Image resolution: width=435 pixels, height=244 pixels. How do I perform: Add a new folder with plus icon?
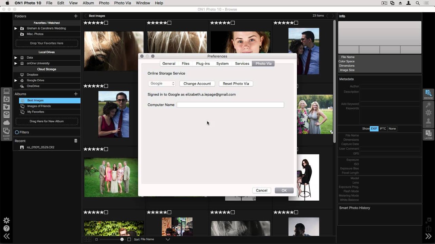click(x=76, y=16)
